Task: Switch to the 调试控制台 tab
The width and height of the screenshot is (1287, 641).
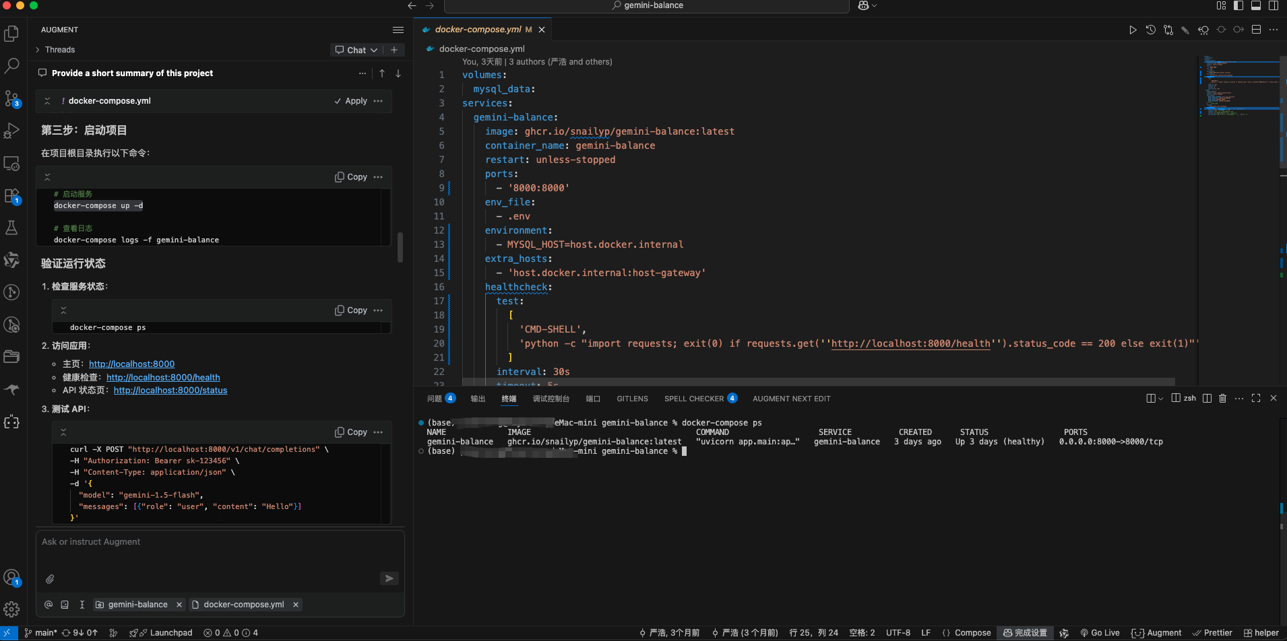Action: (551, 399)
